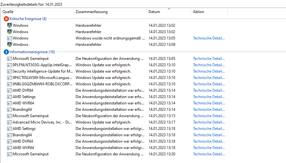Screen dimensions: 286x163
Task: Click the icon beside the 9NBLGGGZM6WM-ROBLOXCORP entry
Action: point(10,84)
